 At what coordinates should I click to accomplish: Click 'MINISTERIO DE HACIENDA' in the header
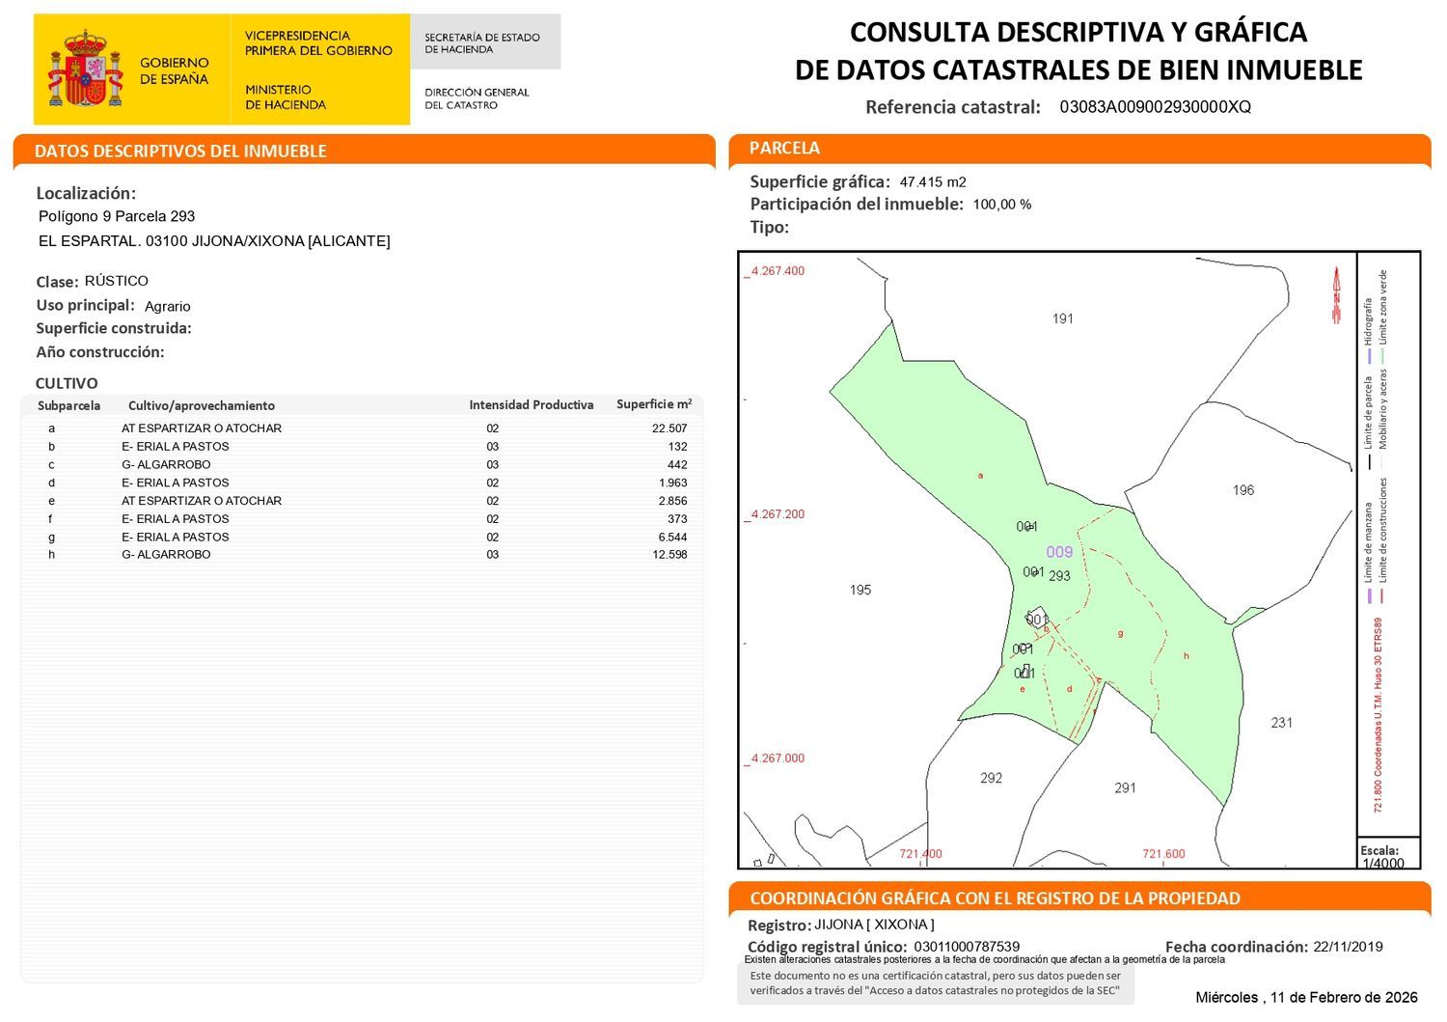coord(286,97)
